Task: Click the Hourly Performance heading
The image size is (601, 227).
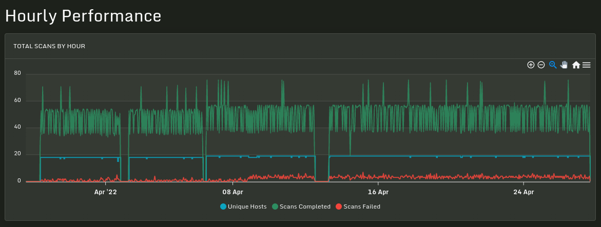Action: coord(83,16)
